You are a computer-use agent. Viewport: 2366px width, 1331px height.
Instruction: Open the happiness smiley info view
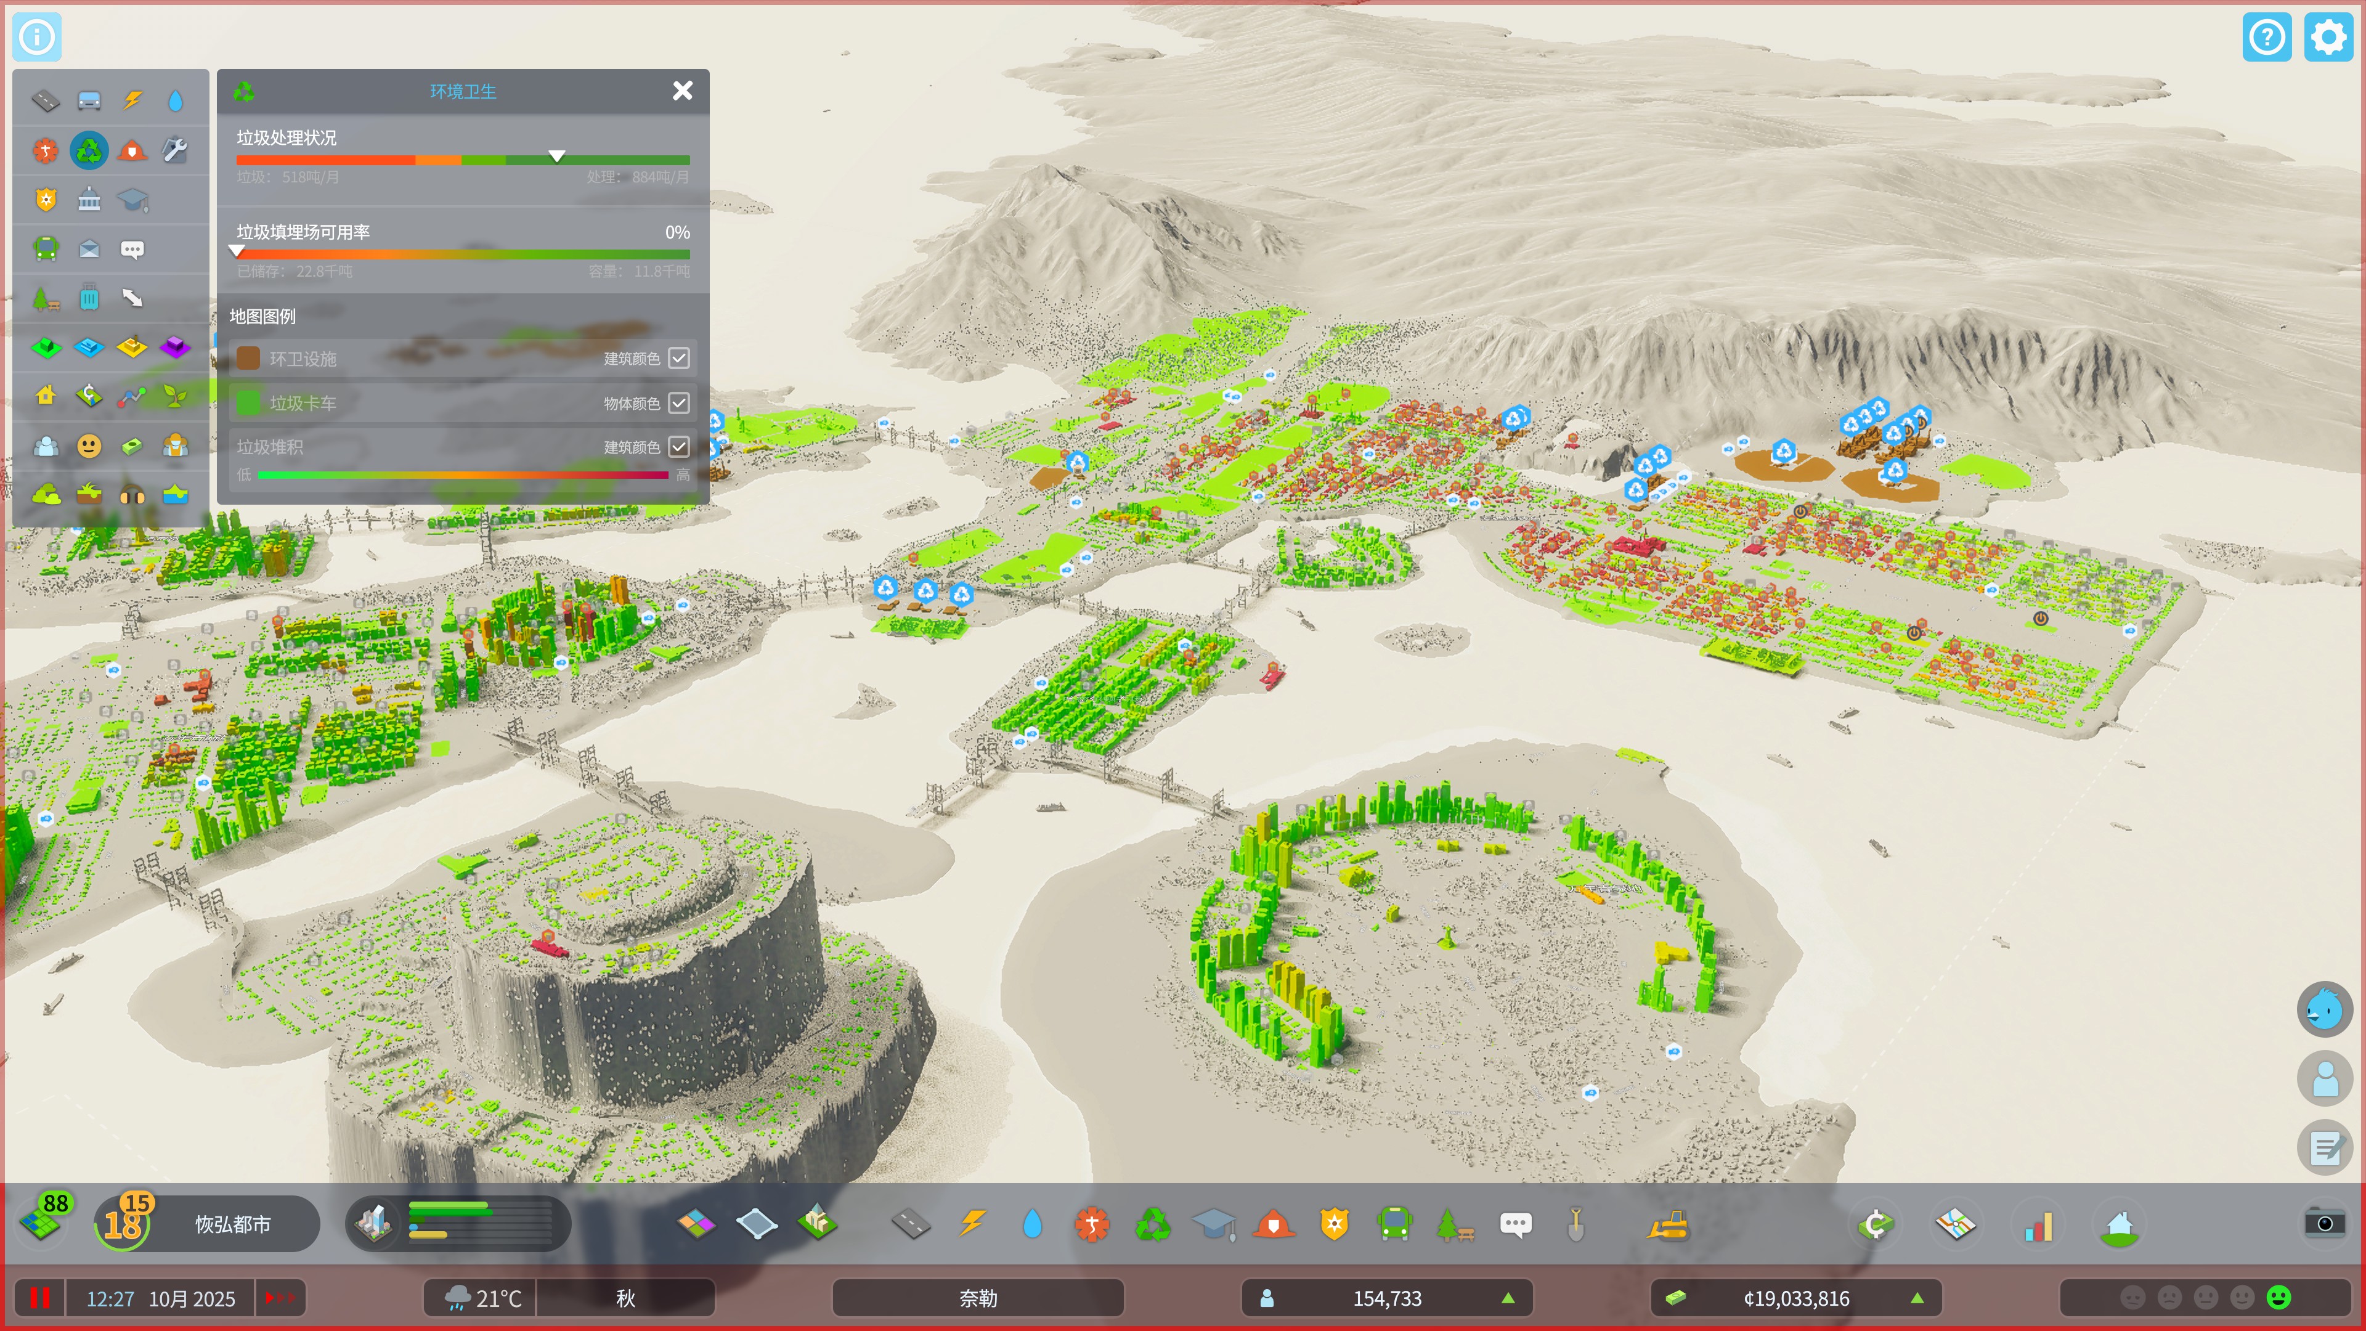(89, 446)
